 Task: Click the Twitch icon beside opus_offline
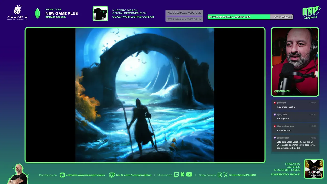(x=275, y=114)
